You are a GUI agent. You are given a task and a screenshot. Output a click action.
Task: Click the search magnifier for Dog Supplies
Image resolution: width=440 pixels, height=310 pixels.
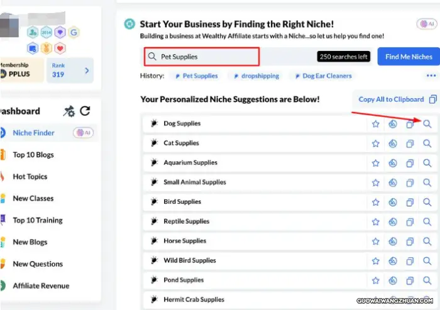tap(427, 124)
